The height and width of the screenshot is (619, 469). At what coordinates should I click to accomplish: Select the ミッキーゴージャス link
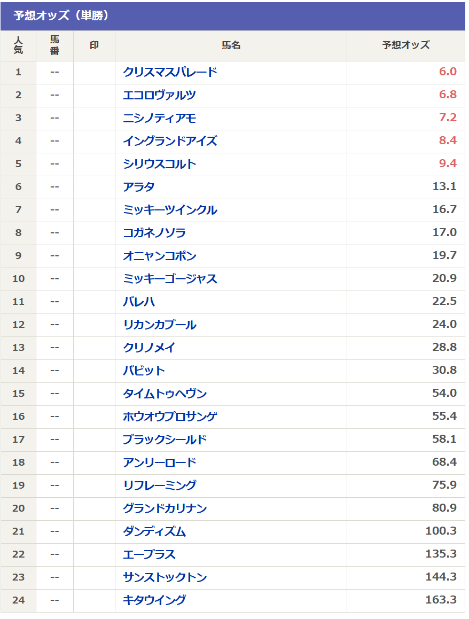(170, 279)
